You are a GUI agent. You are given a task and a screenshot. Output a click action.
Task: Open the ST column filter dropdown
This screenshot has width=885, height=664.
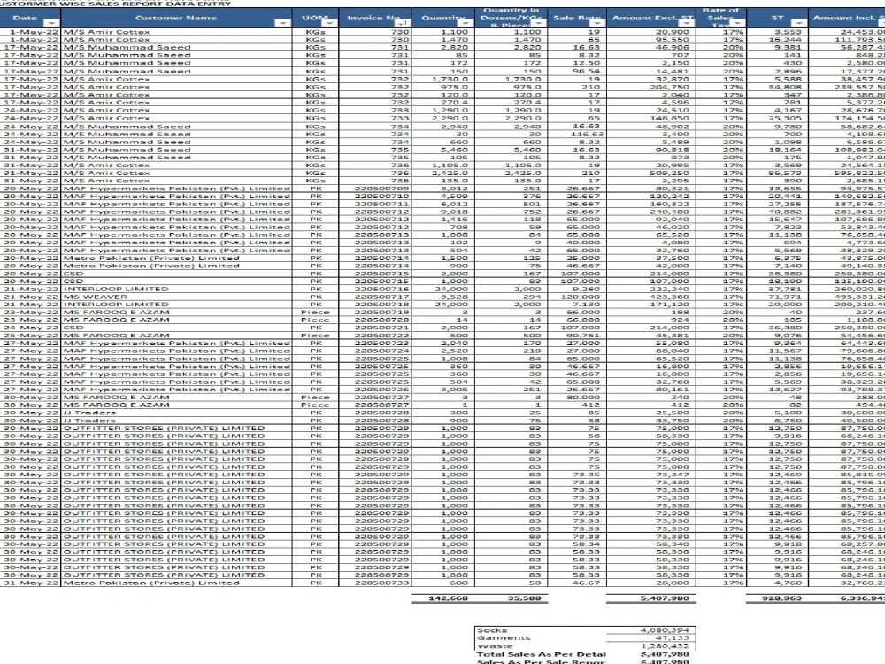click(x=799, y=23)
